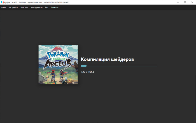Maximize the Ryujinx window

[x=185, y=2]
